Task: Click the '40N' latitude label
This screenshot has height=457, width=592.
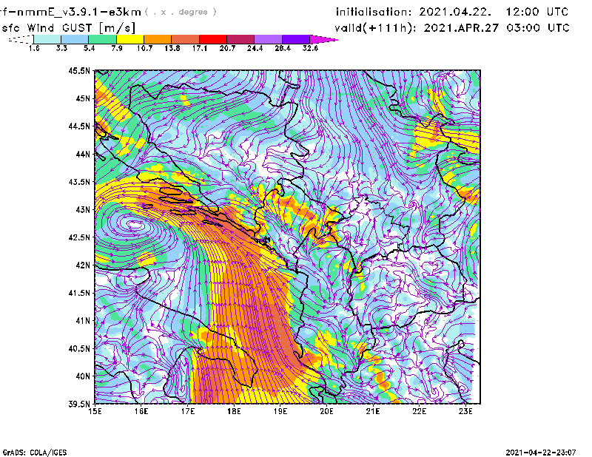Action: (83, 376)
